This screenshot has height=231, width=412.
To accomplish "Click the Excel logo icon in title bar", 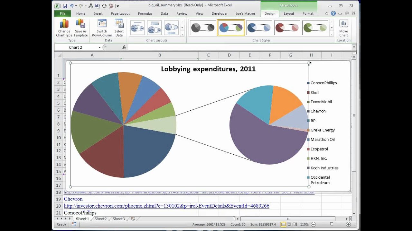I will [57, 6].
